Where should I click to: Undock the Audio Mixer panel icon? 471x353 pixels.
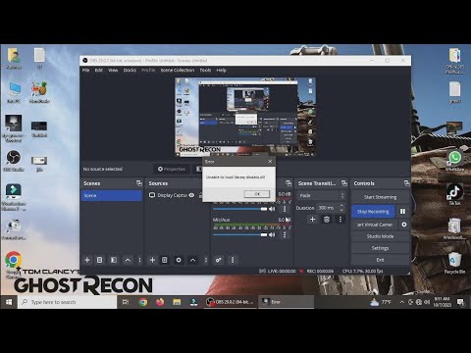(288, 183)
